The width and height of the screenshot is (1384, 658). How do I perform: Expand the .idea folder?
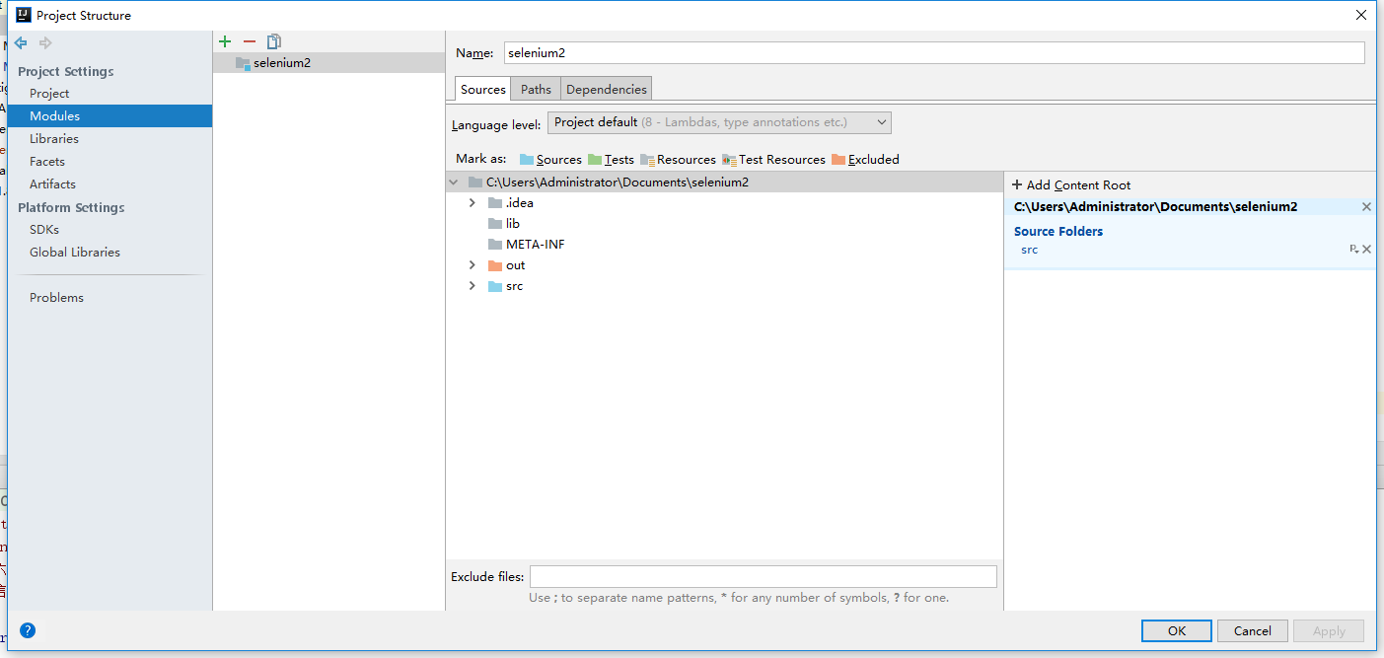click(x=473, y=203)
